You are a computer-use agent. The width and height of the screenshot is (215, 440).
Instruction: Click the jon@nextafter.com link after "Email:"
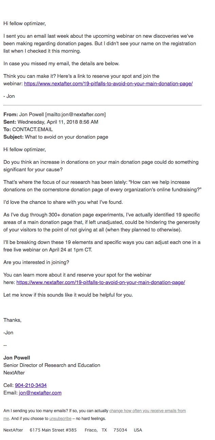[40, 393]
